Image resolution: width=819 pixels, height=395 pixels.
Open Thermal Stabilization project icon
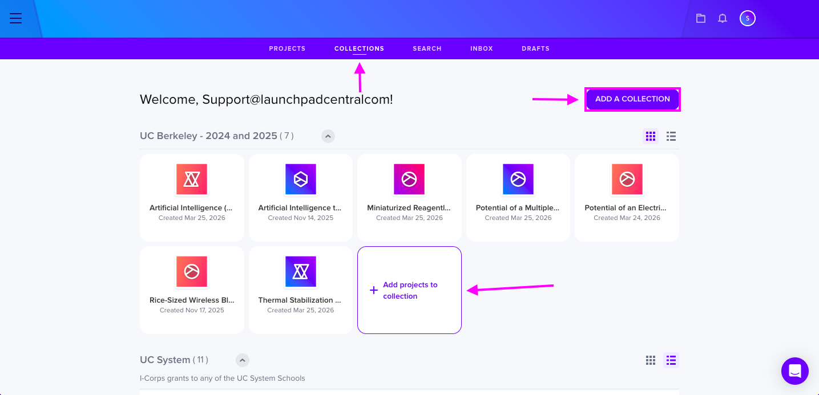301,271
